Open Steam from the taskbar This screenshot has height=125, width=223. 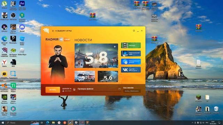tap(70, 123)
